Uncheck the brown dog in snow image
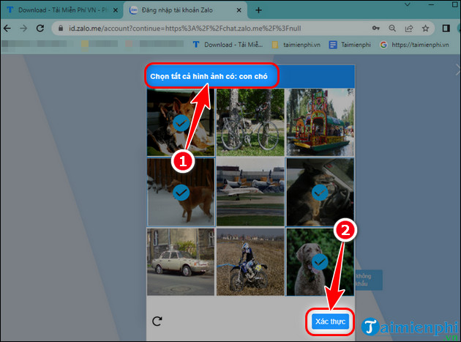The height and width of the screenshot is (342, 461). pyautogui.click(x=181, y=192)
